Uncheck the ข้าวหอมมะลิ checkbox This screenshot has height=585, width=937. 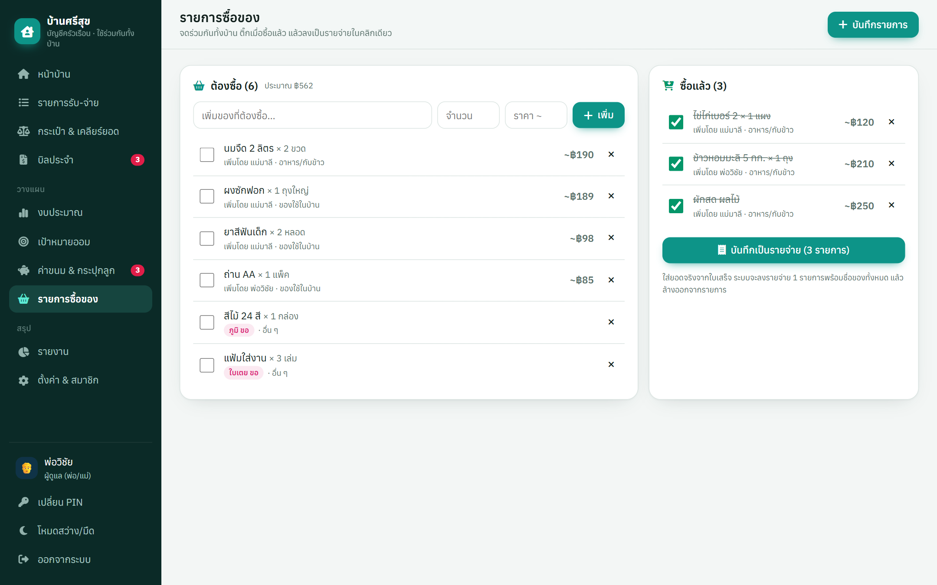point(676,164)
